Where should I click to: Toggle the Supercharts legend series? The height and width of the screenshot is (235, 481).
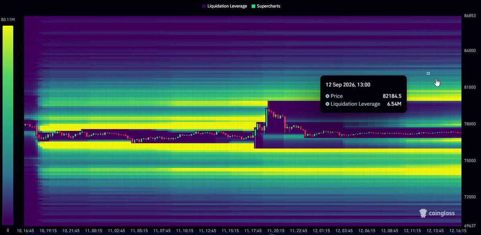pyautogui.click(x=265, y=6)
